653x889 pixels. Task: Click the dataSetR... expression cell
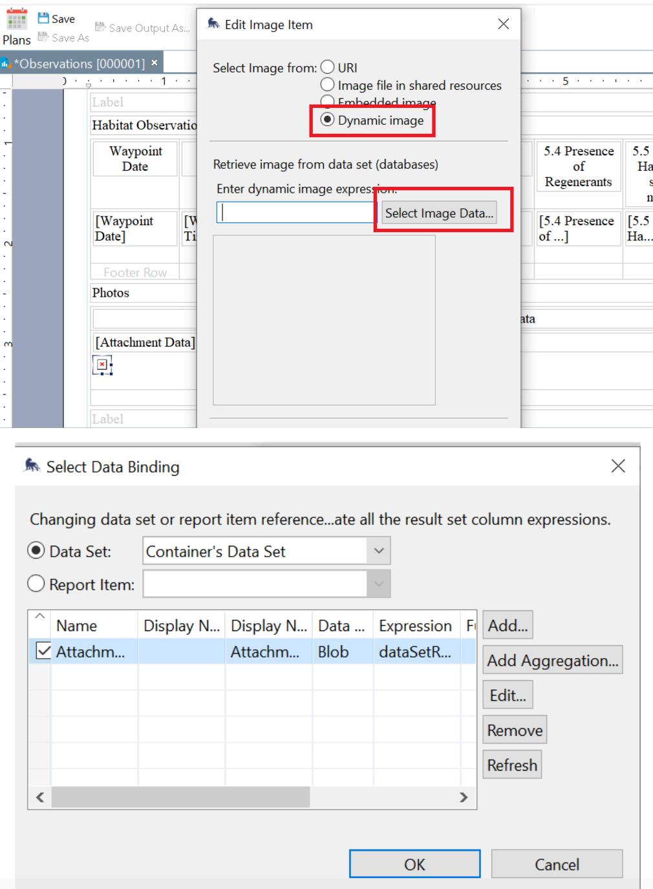point(417,652)
